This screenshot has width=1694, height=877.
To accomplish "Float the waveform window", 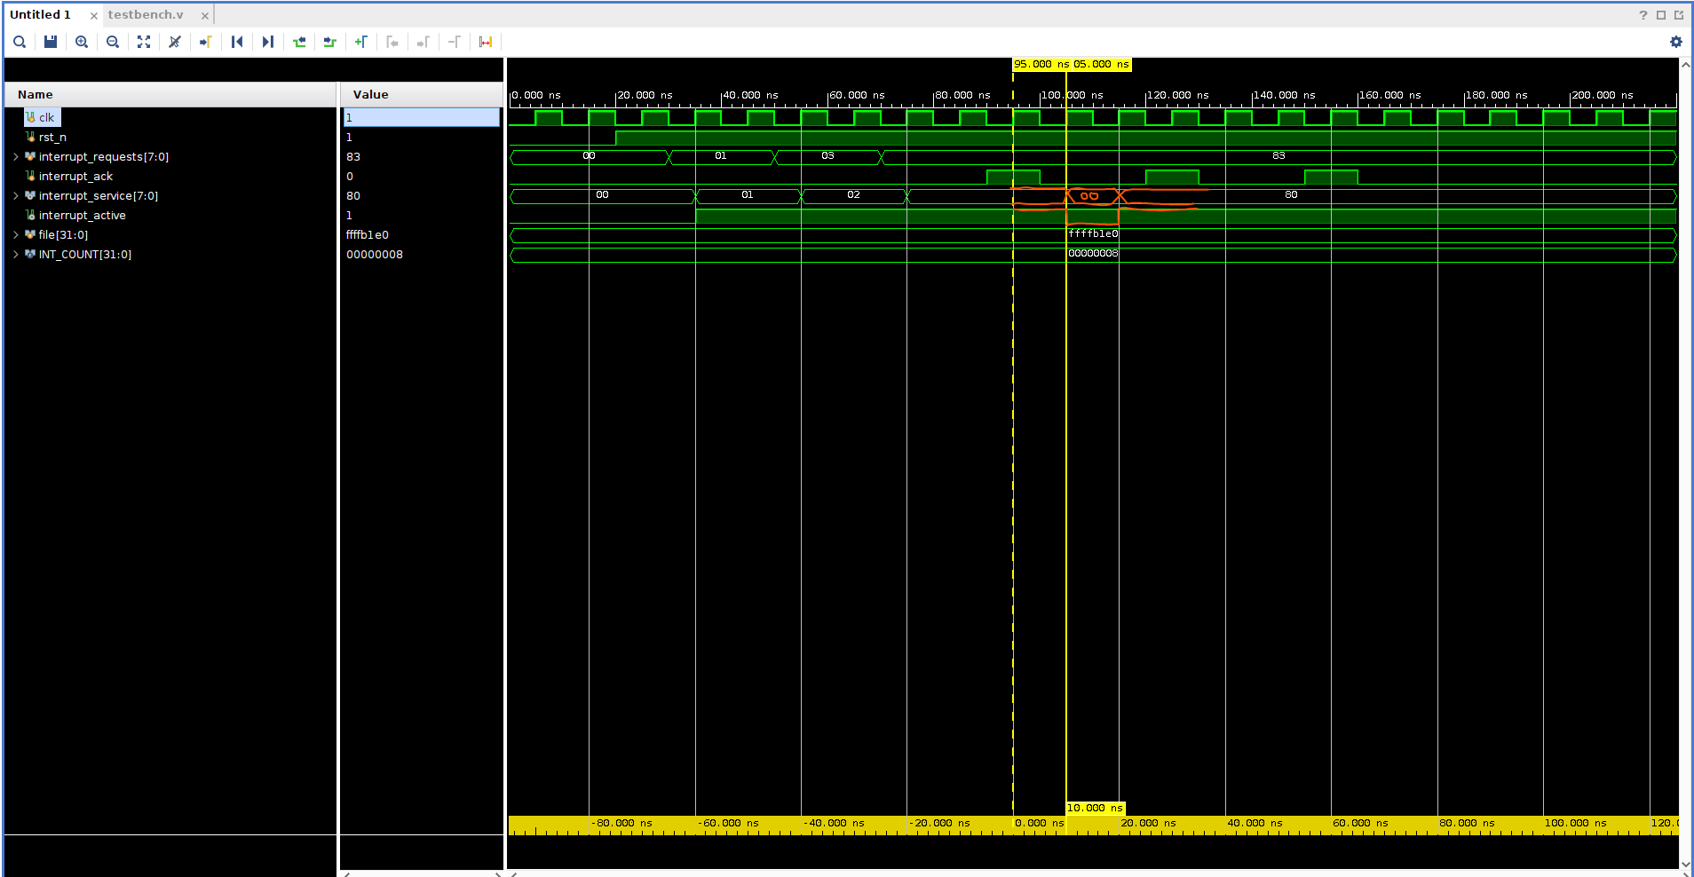I will click(x=1679, y=15).
